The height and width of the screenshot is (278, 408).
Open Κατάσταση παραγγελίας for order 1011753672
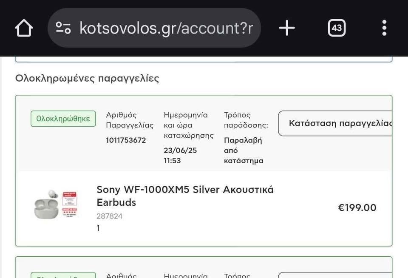pos(335,123)
